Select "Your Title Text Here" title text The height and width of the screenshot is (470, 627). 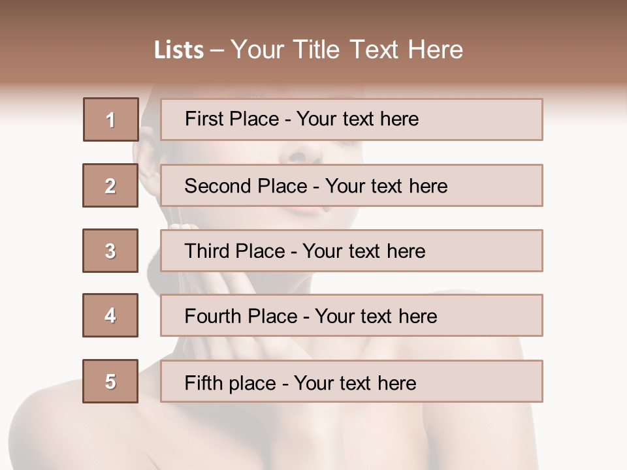click(x=347, y=50)
